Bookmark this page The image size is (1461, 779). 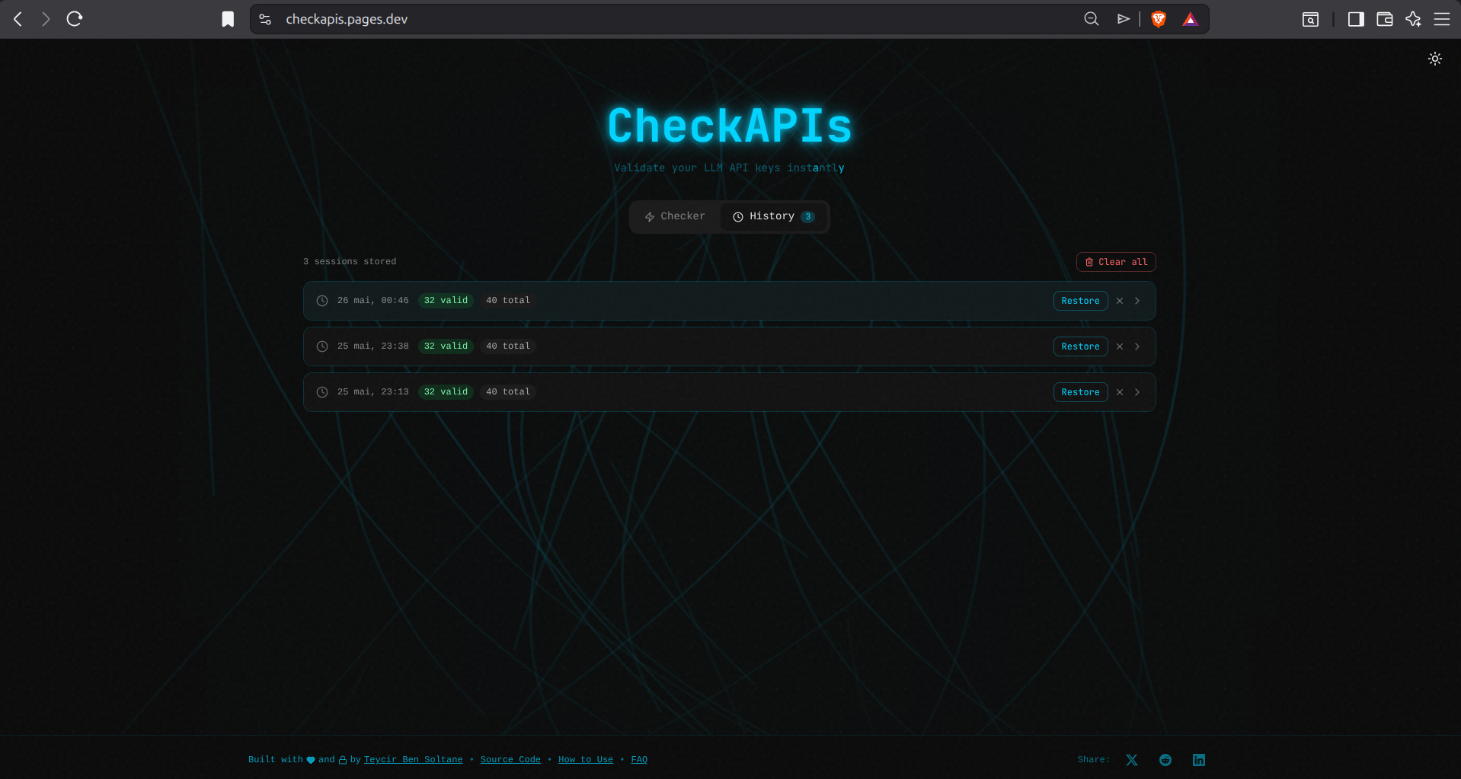click(228, 19)
